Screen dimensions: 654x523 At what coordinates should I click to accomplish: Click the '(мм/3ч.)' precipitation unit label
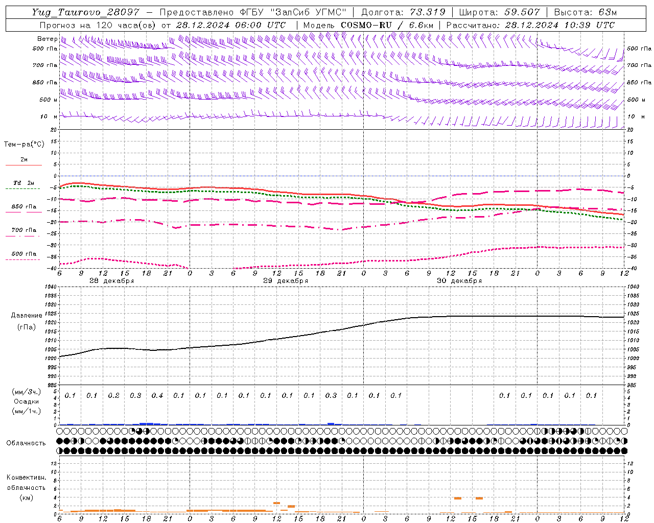[x=27, y=392]
